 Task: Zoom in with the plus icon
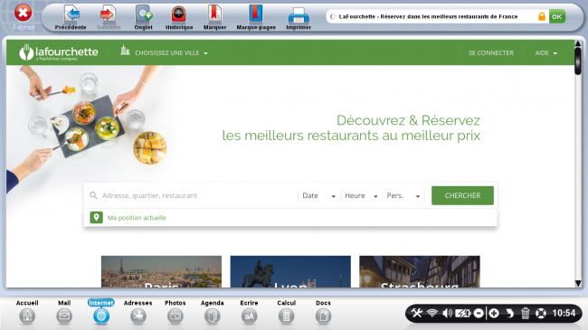494,313
